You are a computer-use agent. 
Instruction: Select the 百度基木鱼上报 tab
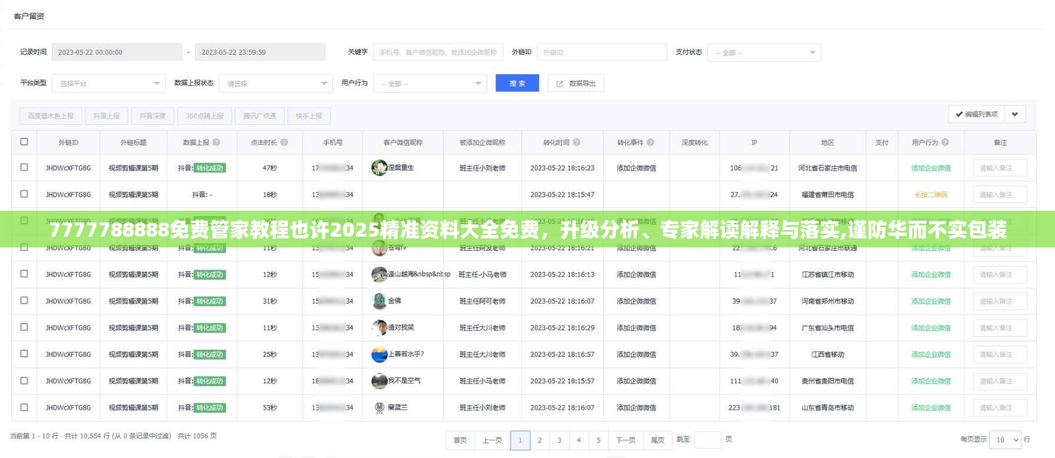[x=51, y=116]
